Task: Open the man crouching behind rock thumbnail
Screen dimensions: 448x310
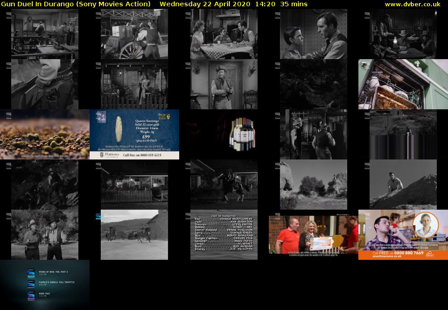Action: 403,185
